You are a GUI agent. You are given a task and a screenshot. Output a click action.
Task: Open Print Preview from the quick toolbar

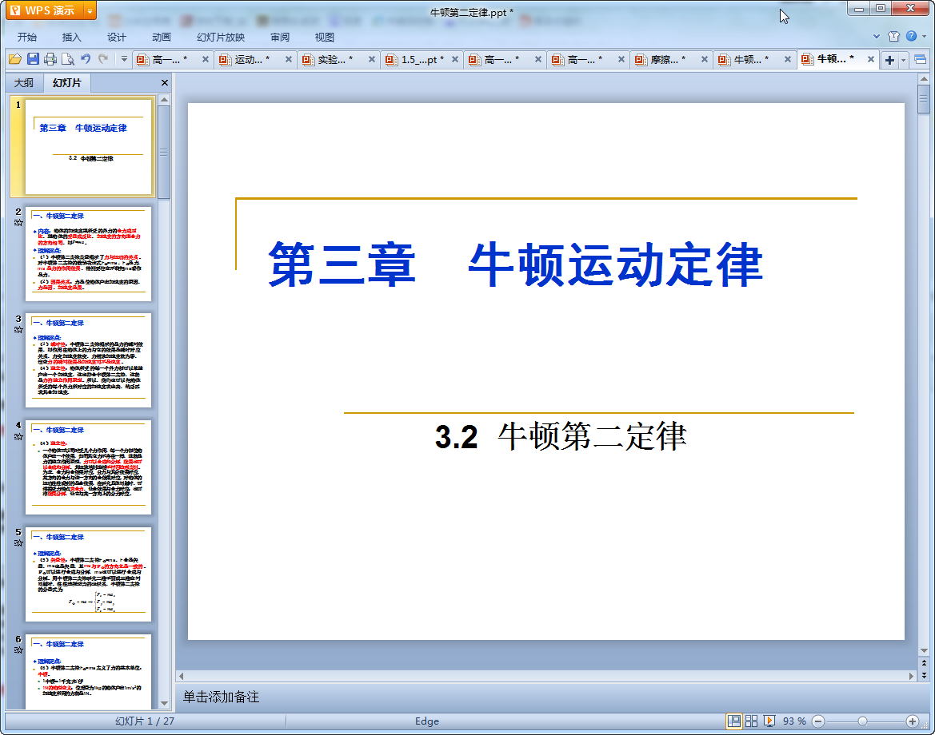(68, 59)
